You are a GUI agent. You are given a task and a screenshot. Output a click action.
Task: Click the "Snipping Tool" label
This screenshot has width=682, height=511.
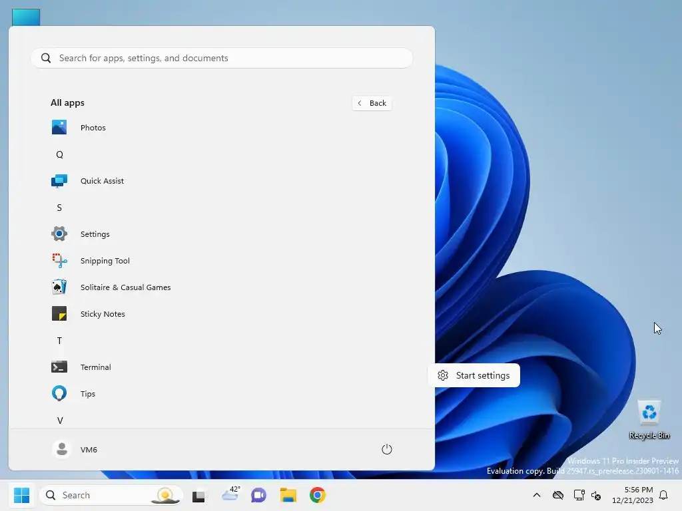[x=105, y=261]
